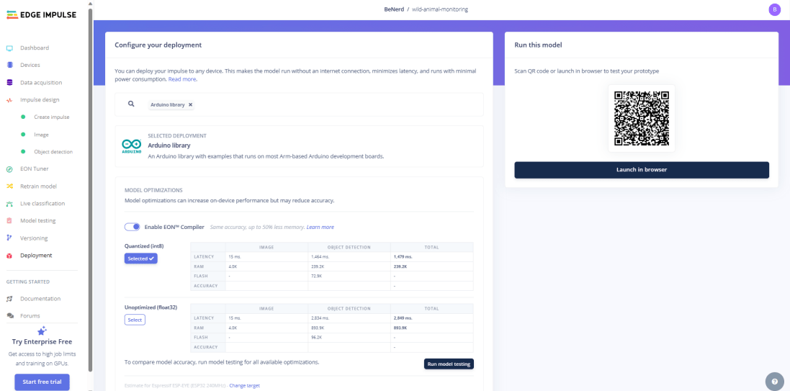Click Start free trial button
This screenshot has width=790, height=391.
pyautogui.click(x=42, y=382)
